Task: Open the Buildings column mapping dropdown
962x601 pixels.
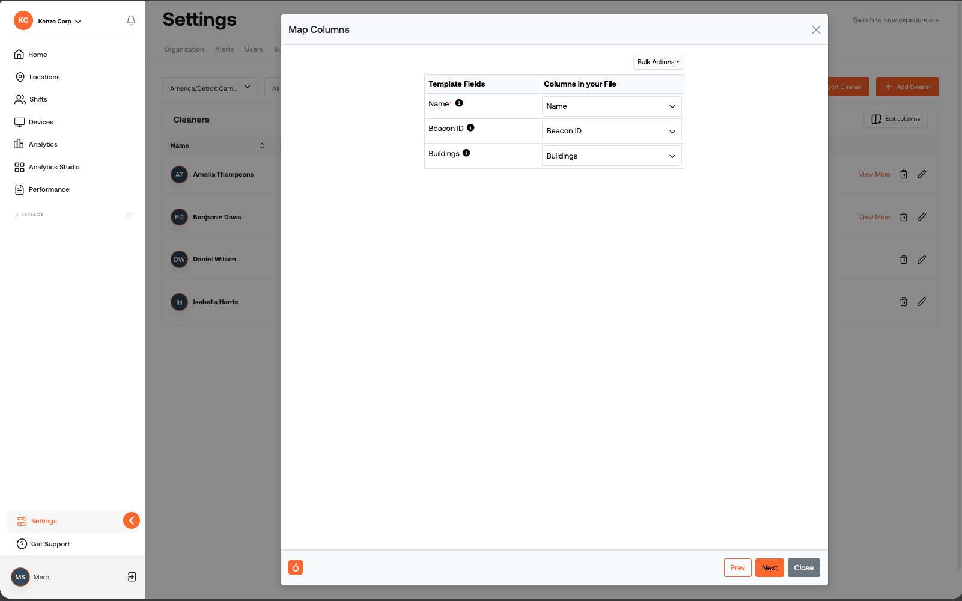Action: point(612,156)
